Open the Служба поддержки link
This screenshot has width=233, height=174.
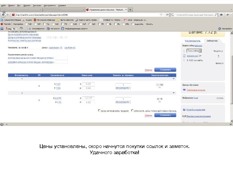(196, 110)
